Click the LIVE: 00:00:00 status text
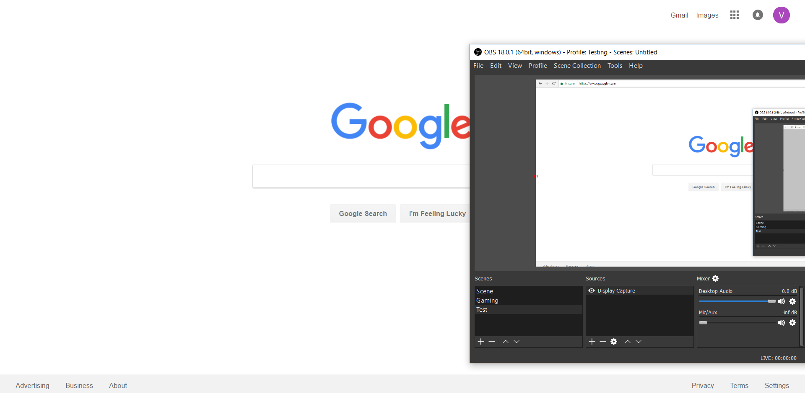 click(779, 358)
